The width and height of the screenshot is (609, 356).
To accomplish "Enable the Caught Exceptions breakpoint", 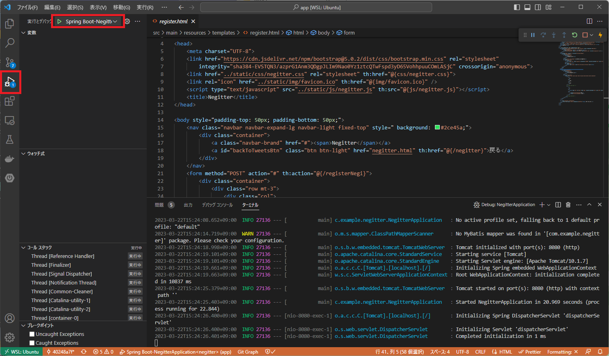I will click(x=31, y=343).
